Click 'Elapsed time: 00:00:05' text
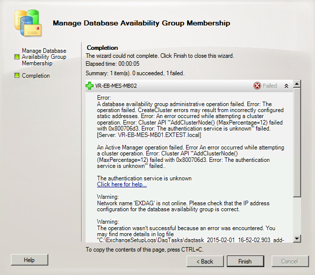The height and width of the screenshot is (275, 315). [112, 64]
